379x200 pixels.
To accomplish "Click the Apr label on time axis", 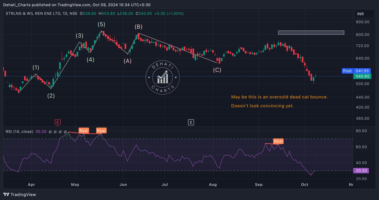I will [x=31, y=184].
